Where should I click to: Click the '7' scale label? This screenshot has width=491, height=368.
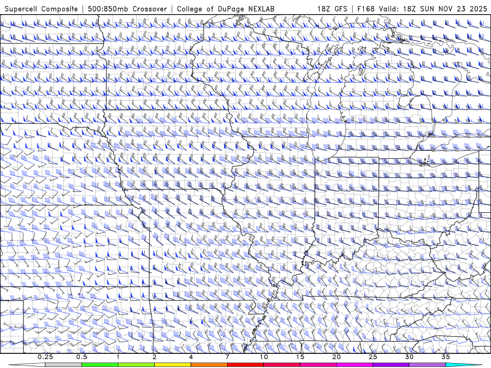pos(227,357)
